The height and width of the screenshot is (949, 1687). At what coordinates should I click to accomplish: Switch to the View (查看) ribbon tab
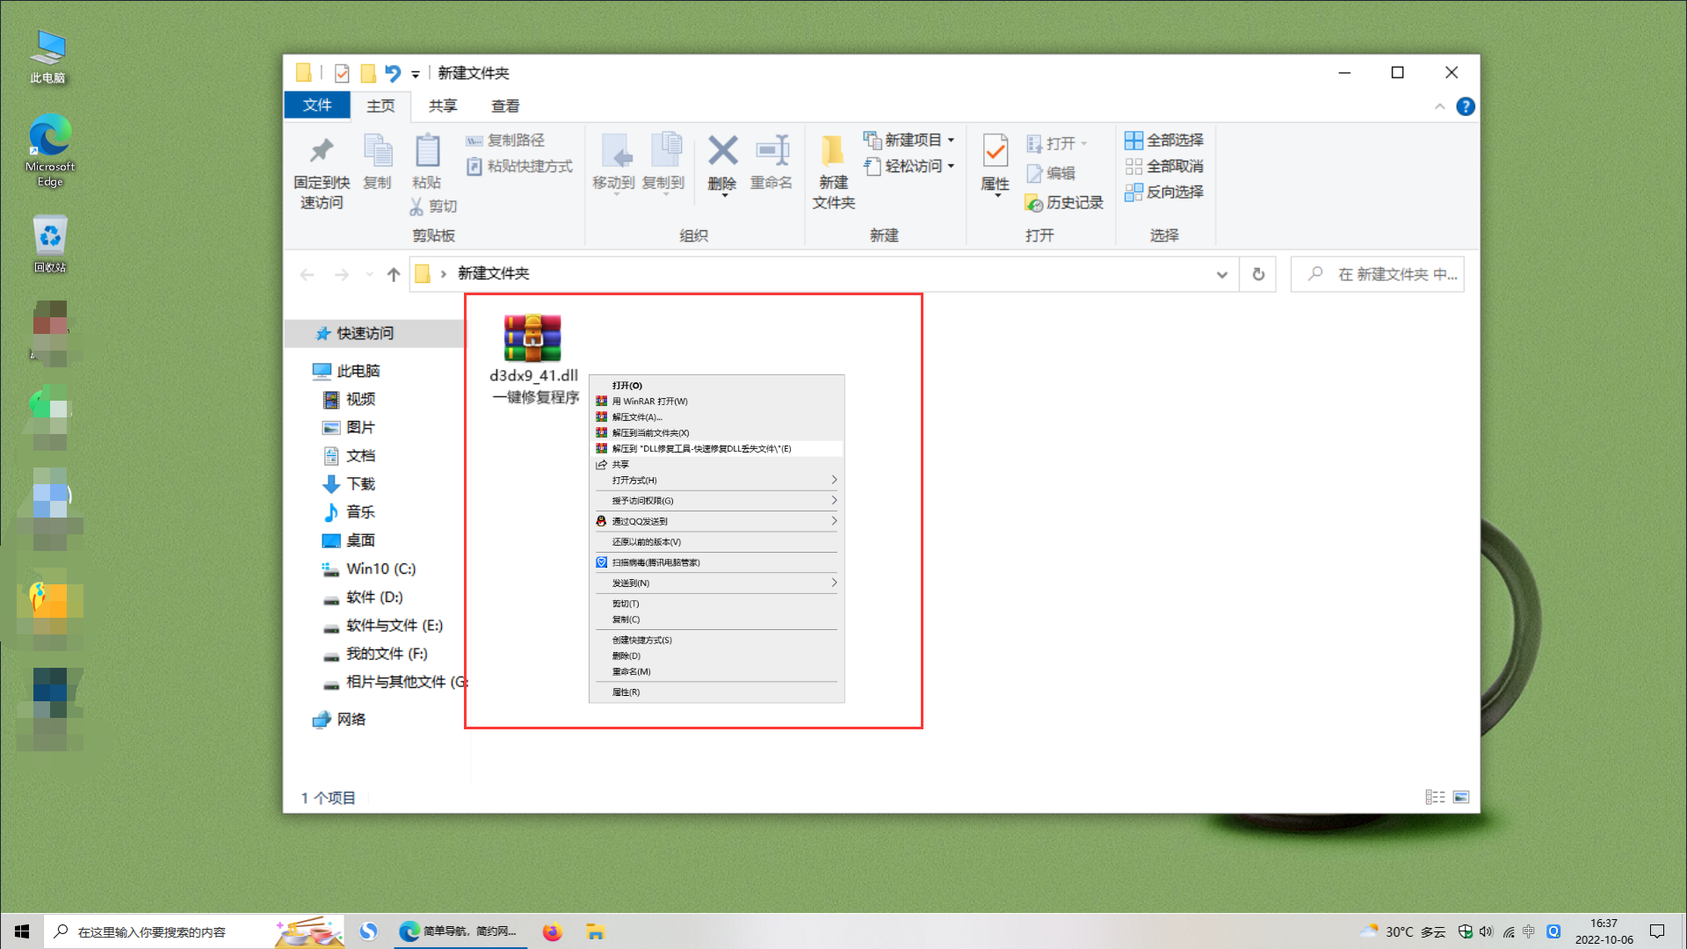point(505,106)
